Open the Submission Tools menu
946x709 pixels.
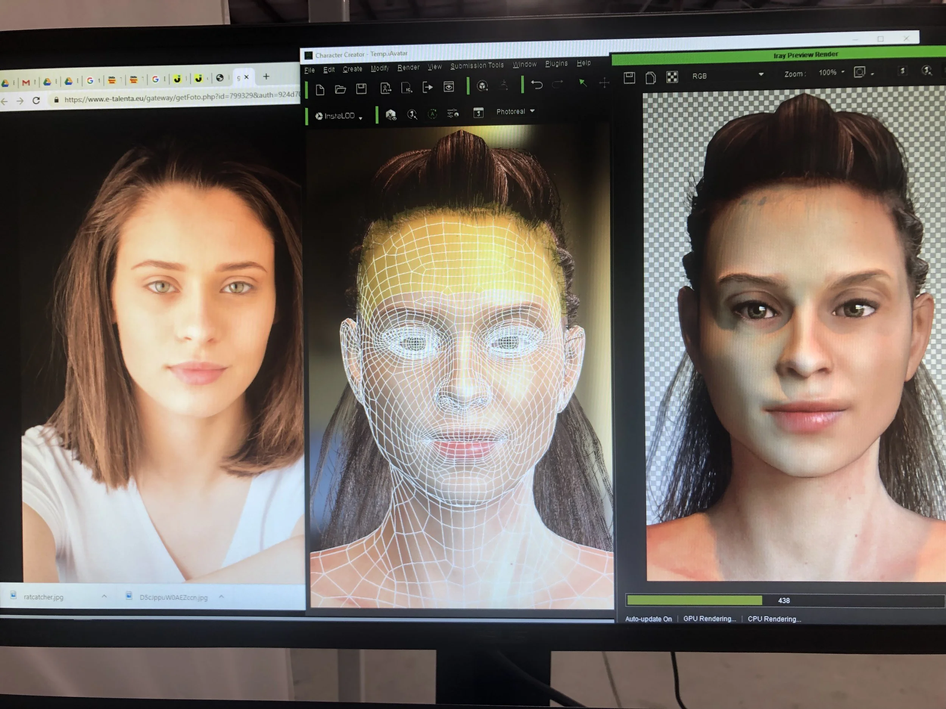pyautogui.click(x=477, y=65)
